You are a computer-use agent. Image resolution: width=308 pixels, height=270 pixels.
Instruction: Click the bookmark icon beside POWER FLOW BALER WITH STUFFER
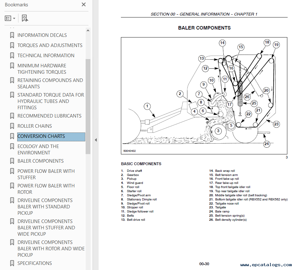coord(12,171)
